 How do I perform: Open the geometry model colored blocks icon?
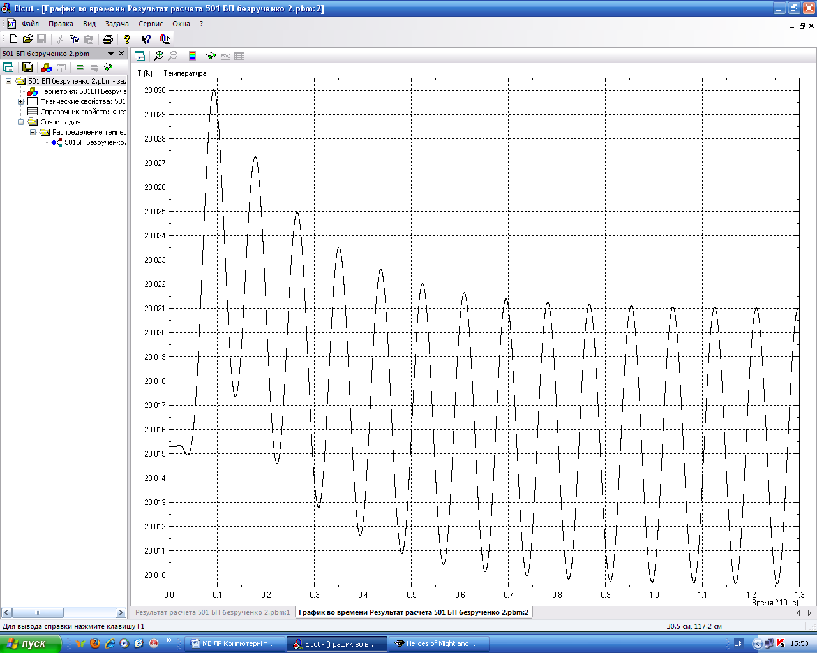tap(46, 67)
